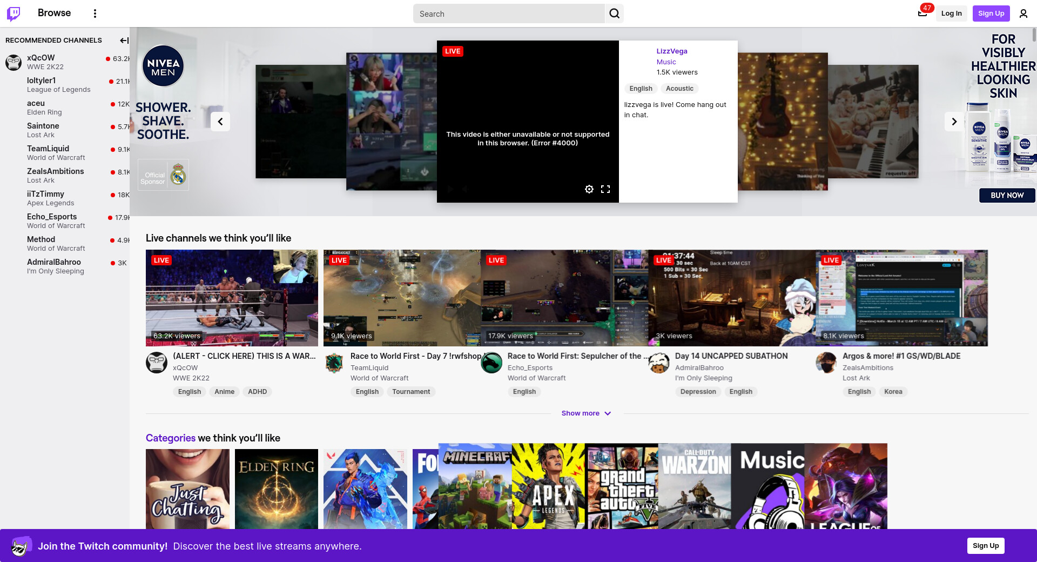Advance to next carousel stream

point(954,122)
